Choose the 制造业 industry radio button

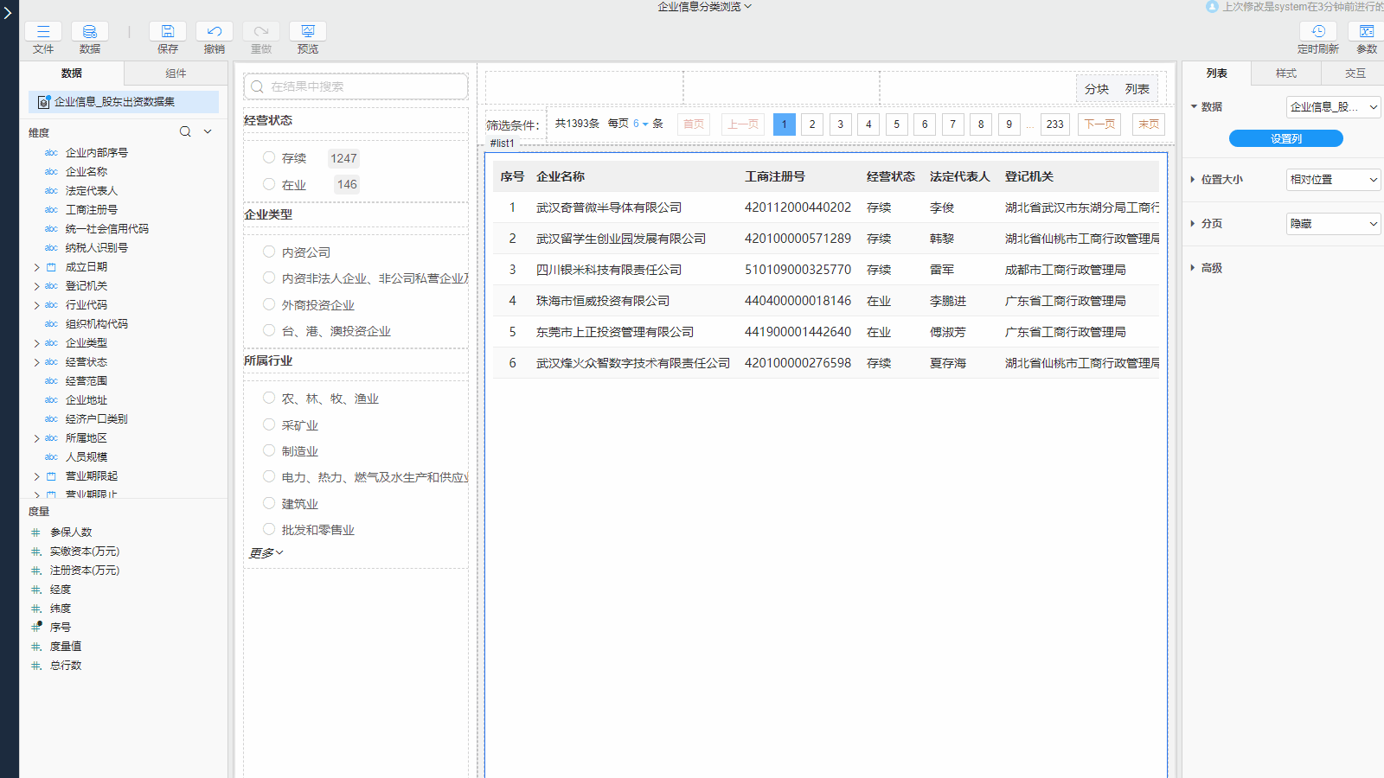point(269,450)
